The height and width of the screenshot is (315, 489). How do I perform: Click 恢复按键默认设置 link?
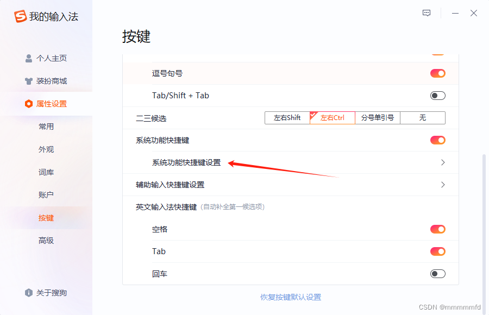point(291,297)
